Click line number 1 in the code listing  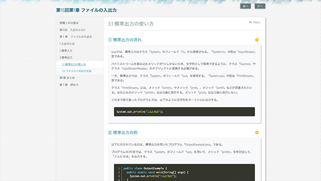click(x=119, y=168)
